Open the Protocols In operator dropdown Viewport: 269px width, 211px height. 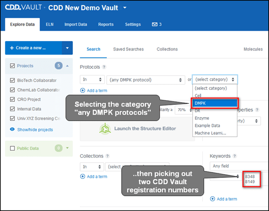tap(92, 80)
